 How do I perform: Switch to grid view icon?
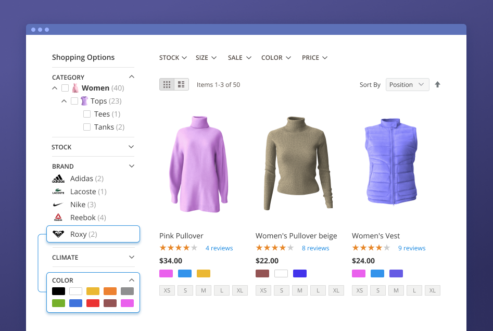(167, 84)
